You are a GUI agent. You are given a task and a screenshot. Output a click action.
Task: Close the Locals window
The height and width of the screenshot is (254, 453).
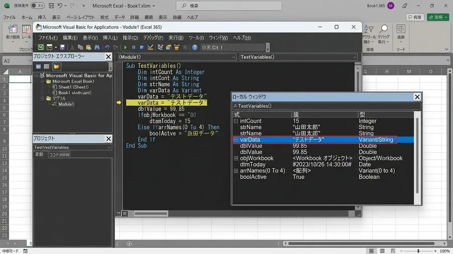click(x=417, y=97)
